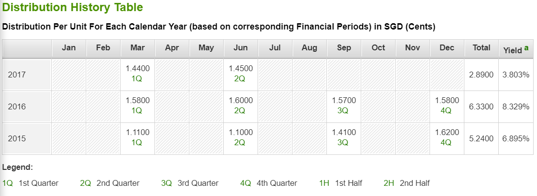
Task: Select the 2016 December 4Q value 1.5800
Action: (447, 101)
